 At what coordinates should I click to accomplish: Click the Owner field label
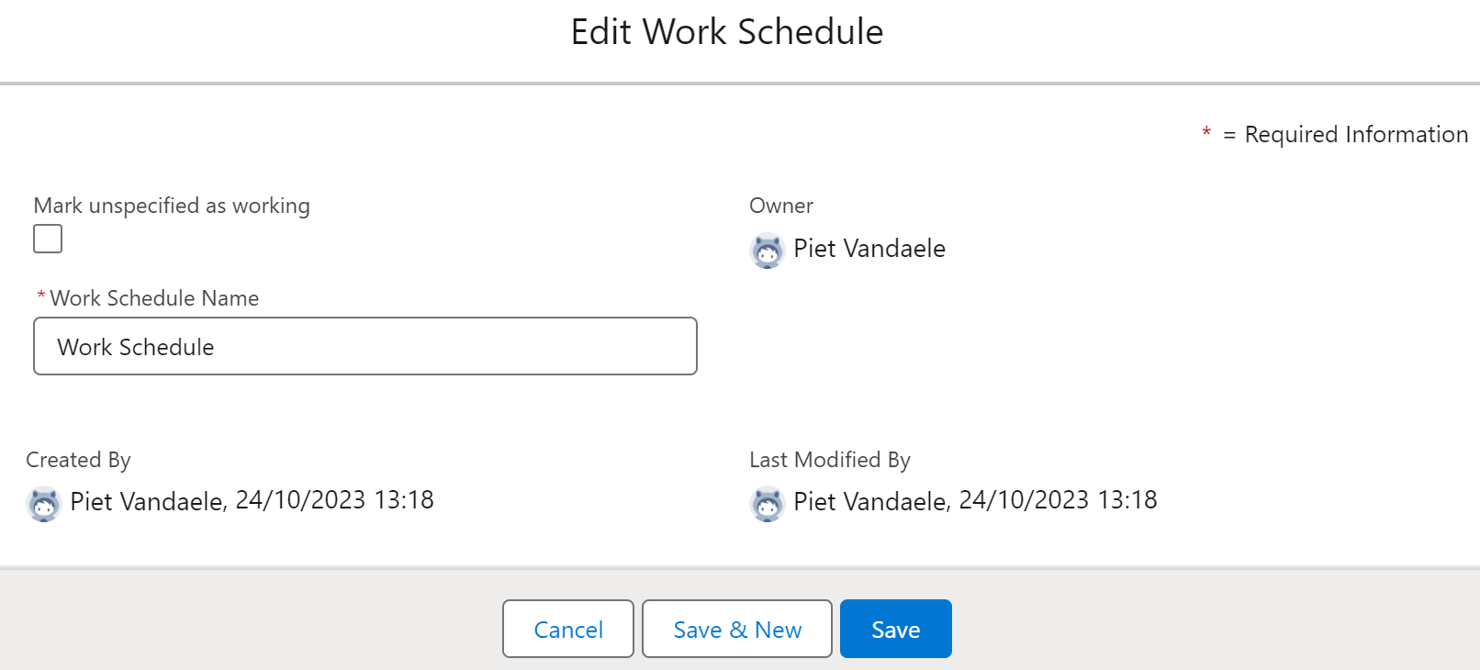coord(780,206)
